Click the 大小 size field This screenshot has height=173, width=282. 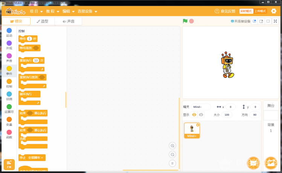227,115
